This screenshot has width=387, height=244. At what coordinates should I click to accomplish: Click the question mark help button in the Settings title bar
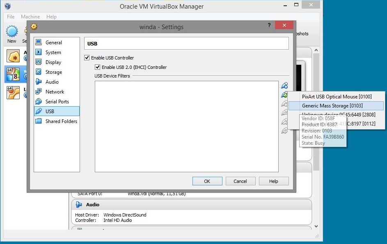pyautogui.click(x=269, y=25)
